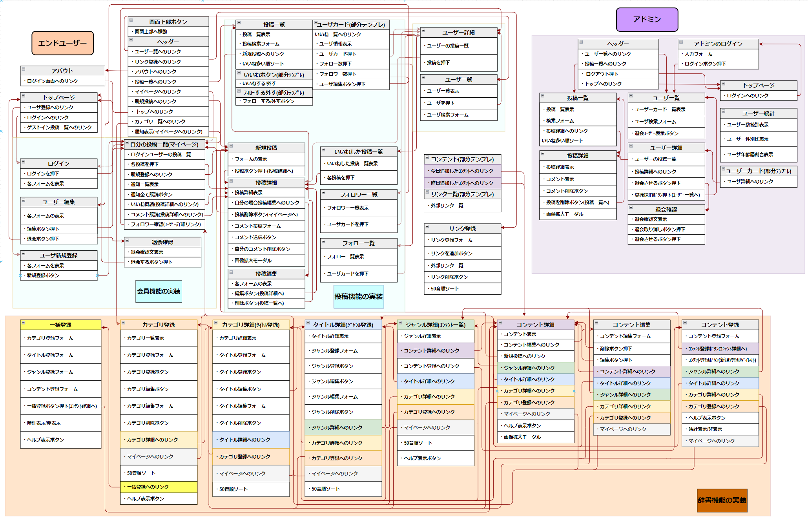Select the リンク削除ボタン row

[x=462, y=277]
